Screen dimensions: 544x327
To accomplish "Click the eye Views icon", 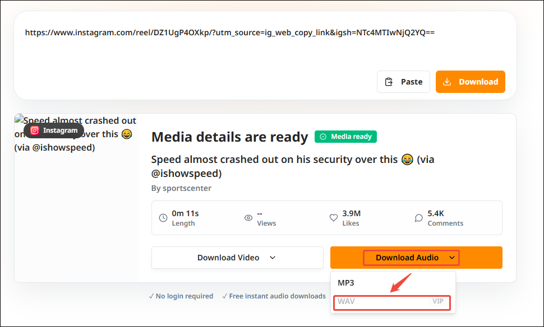I will (248, 218).
